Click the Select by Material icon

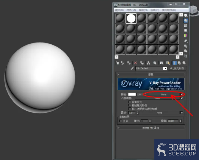pyautogui.click(x=186, y=51)
